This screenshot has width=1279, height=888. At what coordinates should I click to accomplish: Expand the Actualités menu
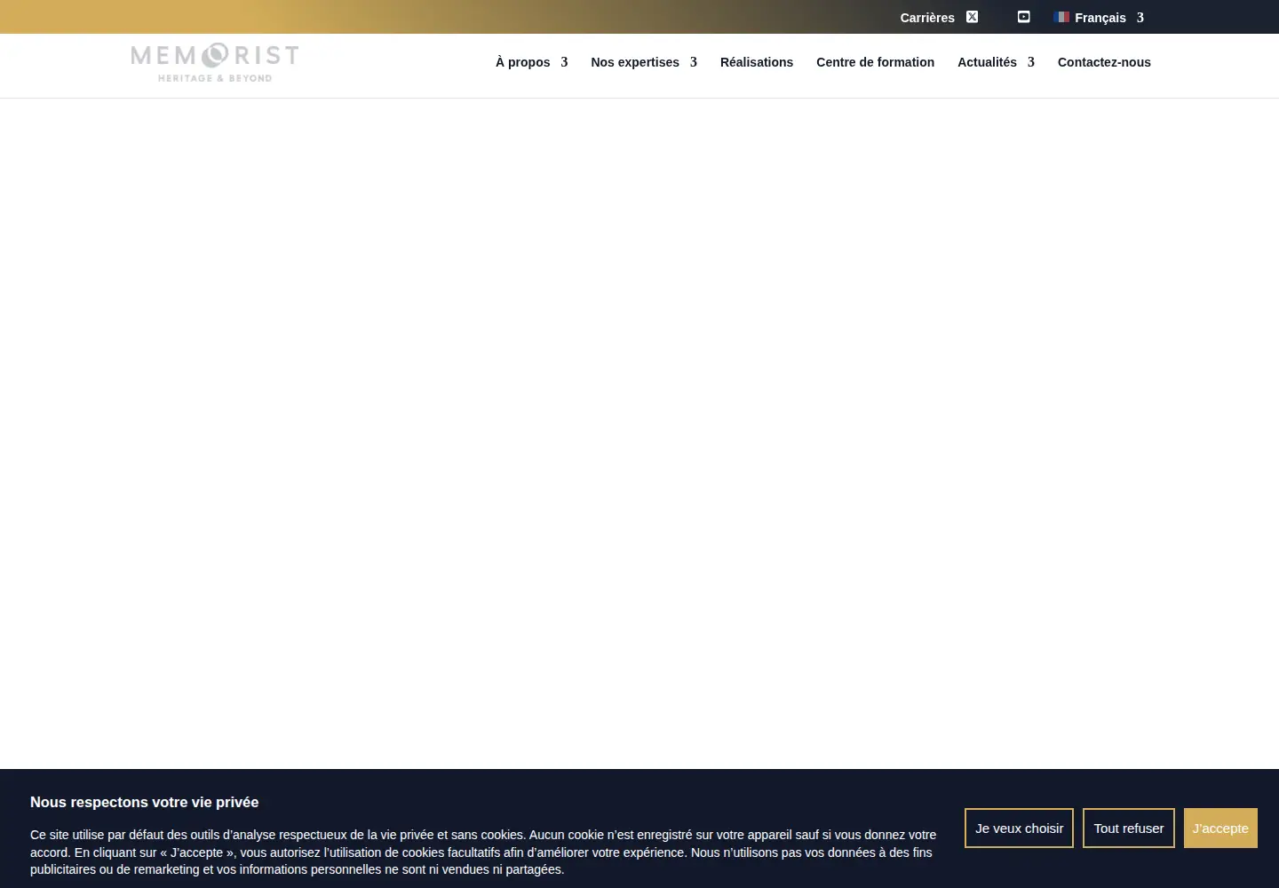pos(996,62)
